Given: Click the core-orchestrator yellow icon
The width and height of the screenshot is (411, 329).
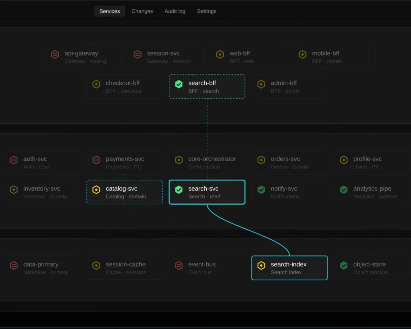Looking at the screenshot, I should click(179, 160).
